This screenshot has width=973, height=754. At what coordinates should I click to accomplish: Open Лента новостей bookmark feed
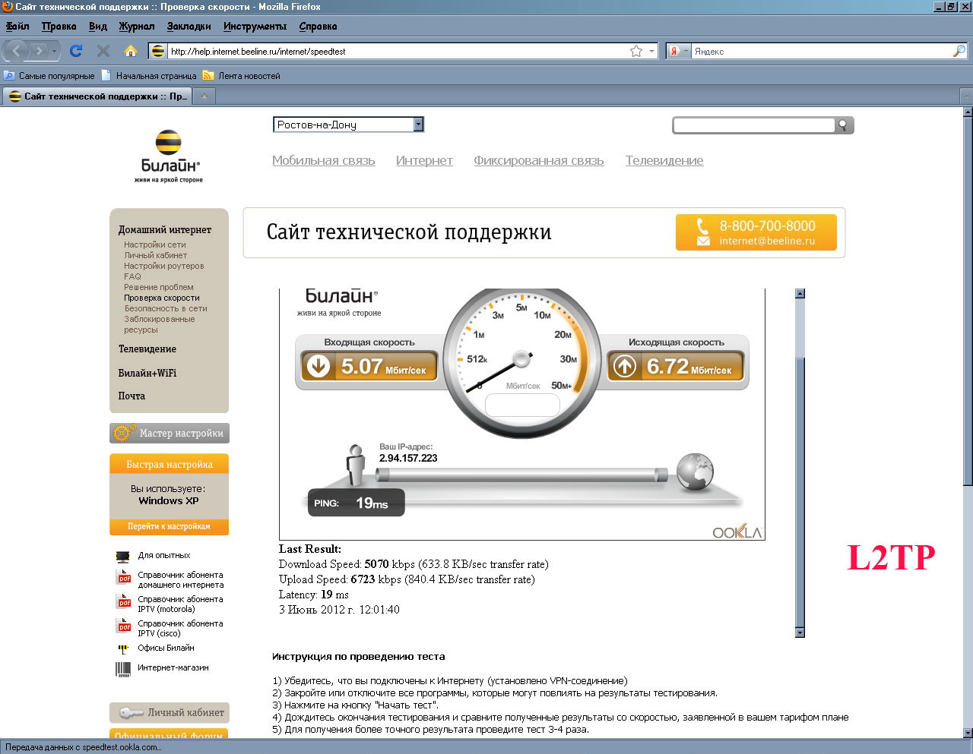click(x=242, y=76)
